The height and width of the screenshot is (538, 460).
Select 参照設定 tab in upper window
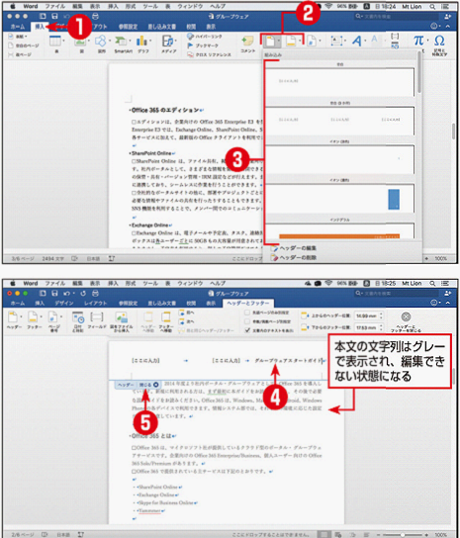(128, 27)
